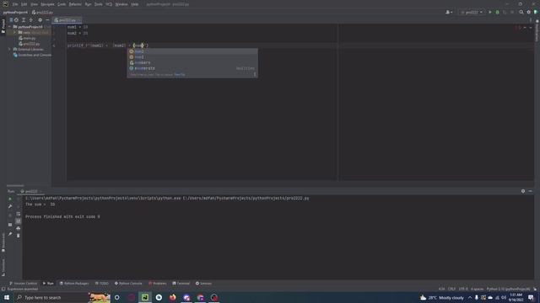The width and height of the screenshot is (540, 303).
Task: Click the Debug bug icon in toolbar
Action: pyautogui.click(x=497, y=13)
